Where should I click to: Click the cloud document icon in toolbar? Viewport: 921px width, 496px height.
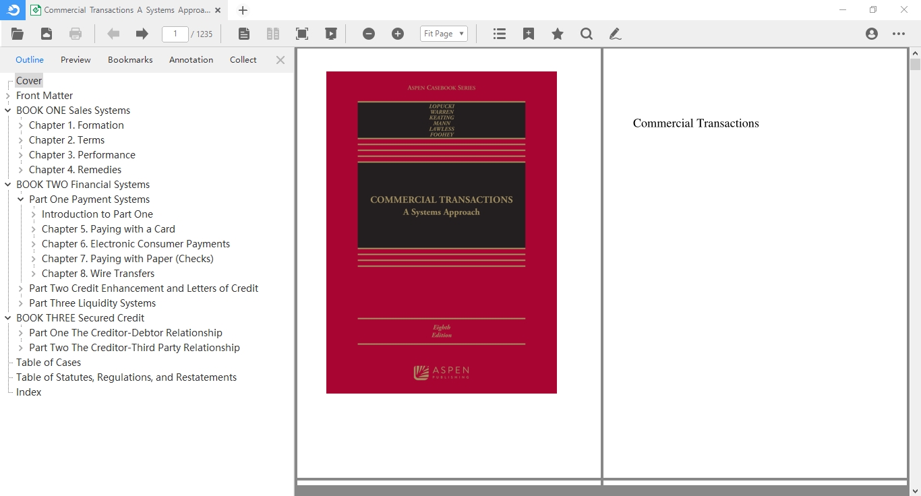tap(47, 34)
